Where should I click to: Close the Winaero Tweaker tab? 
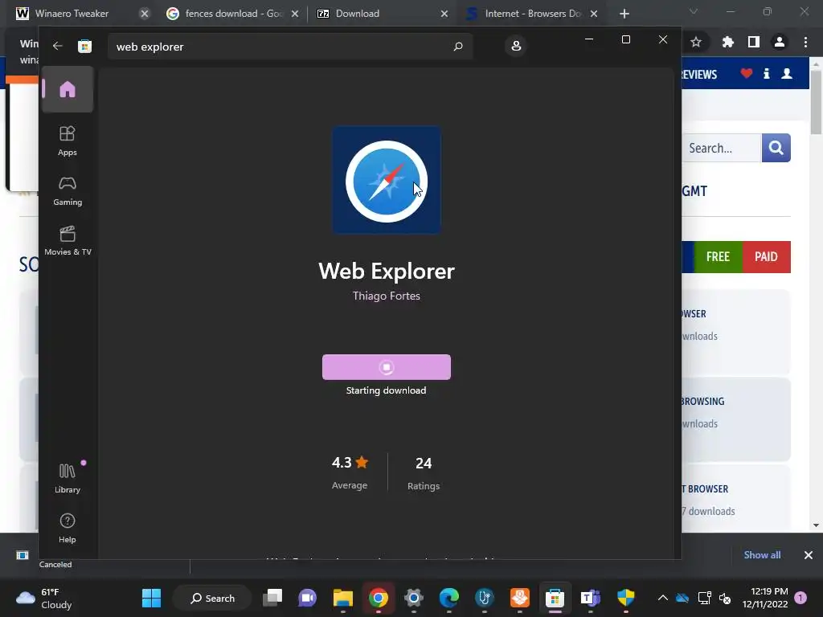(145, 14)
